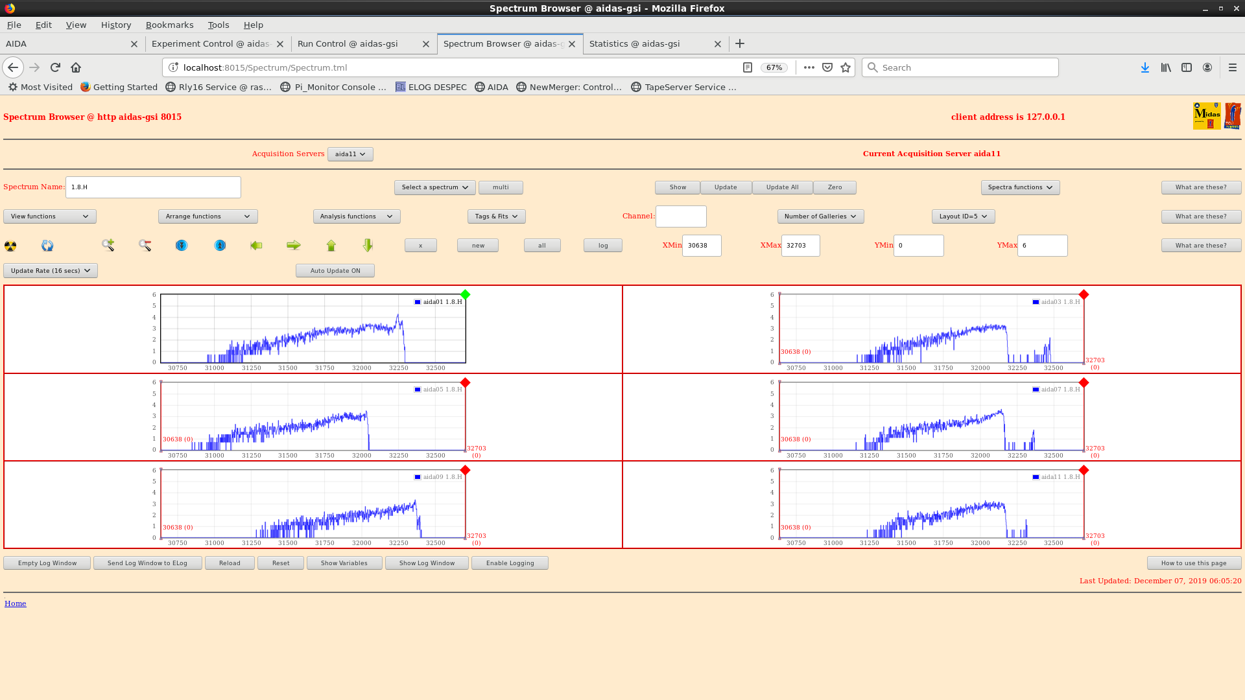Click the green right arrow icon
Viewport: 1245px width, 700px height.
[x=294, y=245]
